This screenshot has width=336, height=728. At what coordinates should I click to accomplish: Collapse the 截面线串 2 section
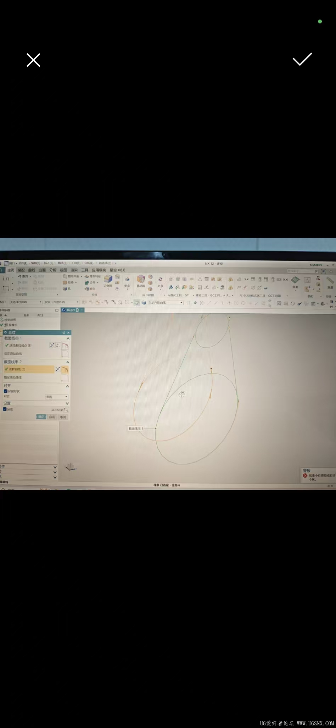click(68, 362)
